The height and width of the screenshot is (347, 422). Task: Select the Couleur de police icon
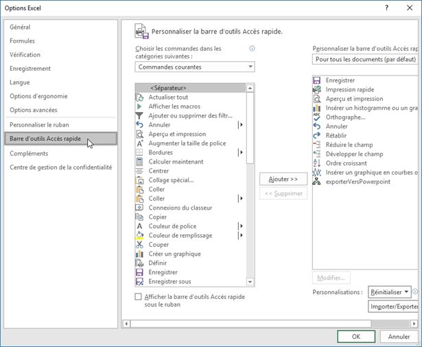click(x=139, y=226)
